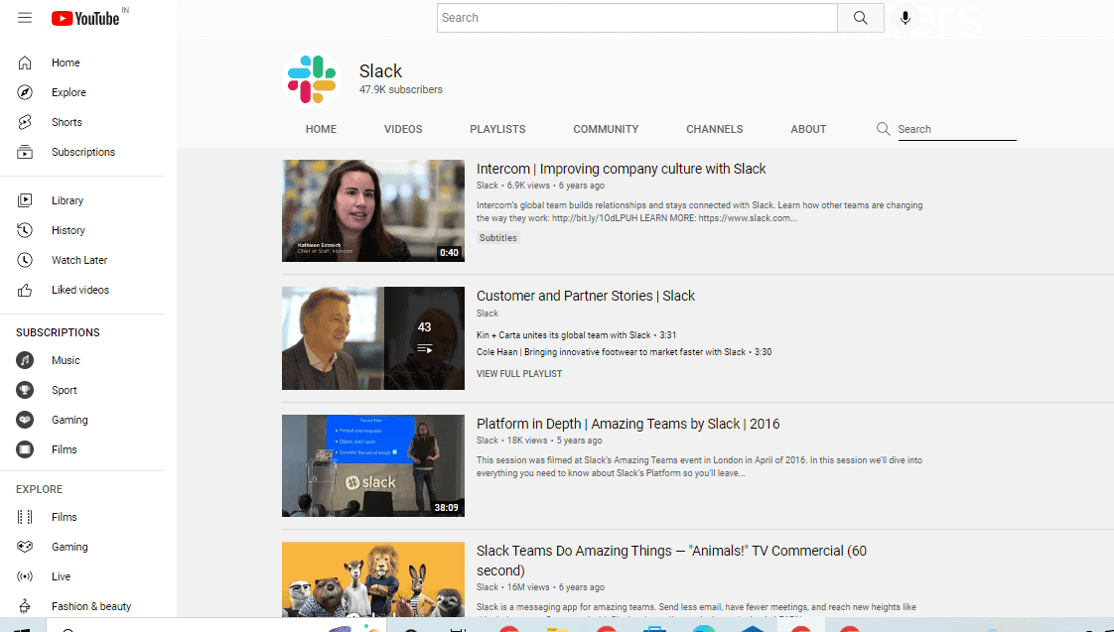Click the Liked videos thumbs-up icon
The image size is (1114, 632).
(25, 290)
